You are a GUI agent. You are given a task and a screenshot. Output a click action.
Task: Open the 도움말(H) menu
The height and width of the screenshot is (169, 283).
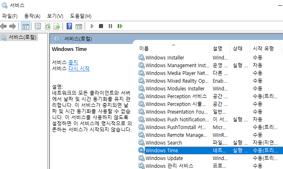point(81,16)
